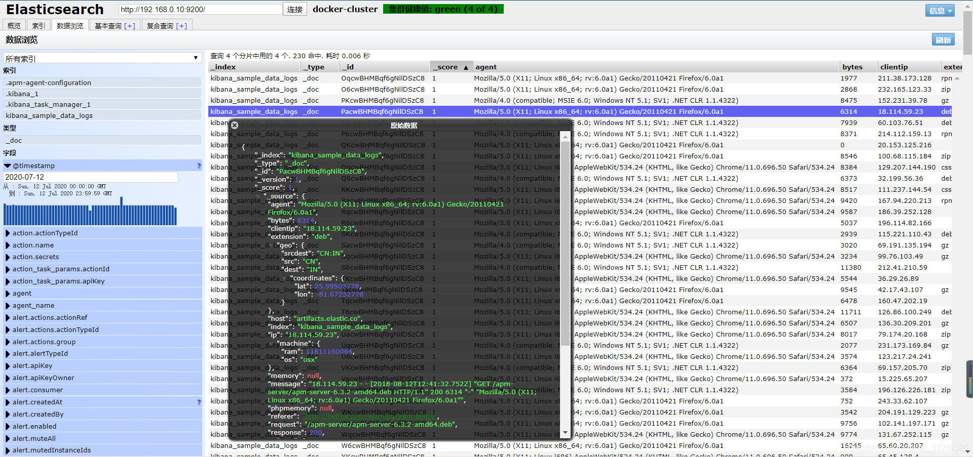Select row with id W6cwBHMBqf6gNilDSzC8

pos(580,446)
